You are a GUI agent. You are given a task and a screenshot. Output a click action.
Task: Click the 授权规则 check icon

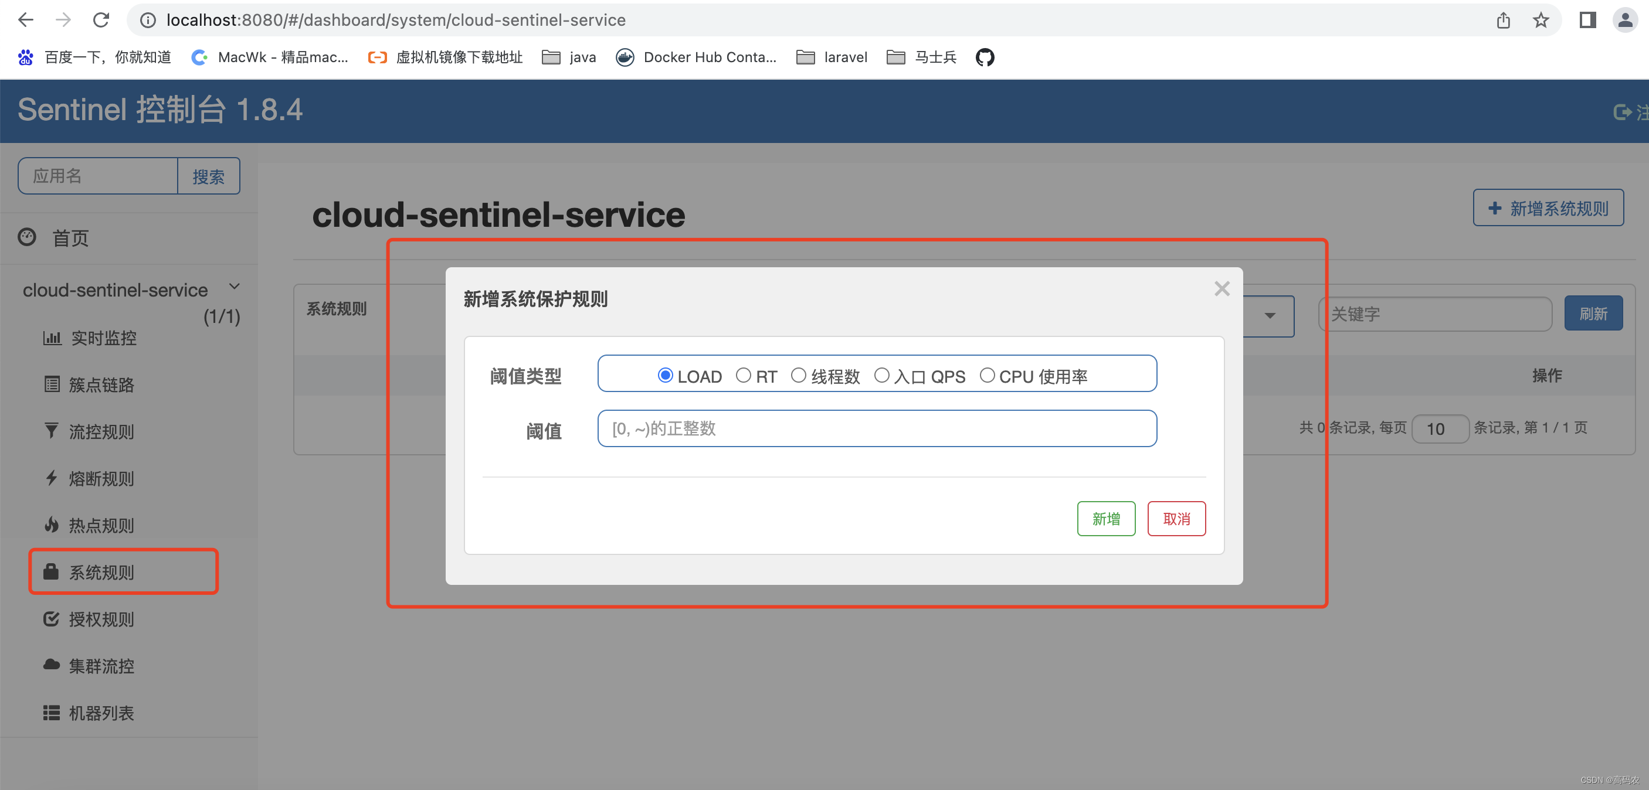51,618
